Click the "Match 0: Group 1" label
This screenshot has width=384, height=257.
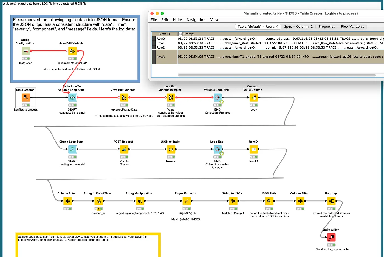(x=233, y=213)
